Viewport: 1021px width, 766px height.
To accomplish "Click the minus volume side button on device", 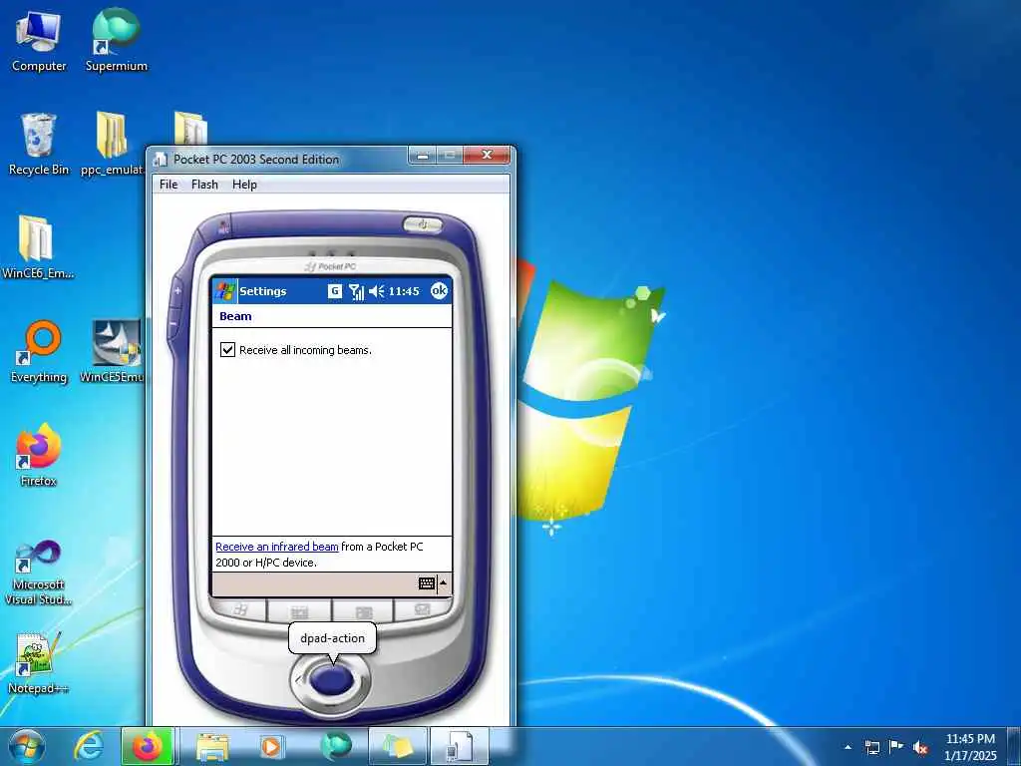I will click(x=173, y=323).
